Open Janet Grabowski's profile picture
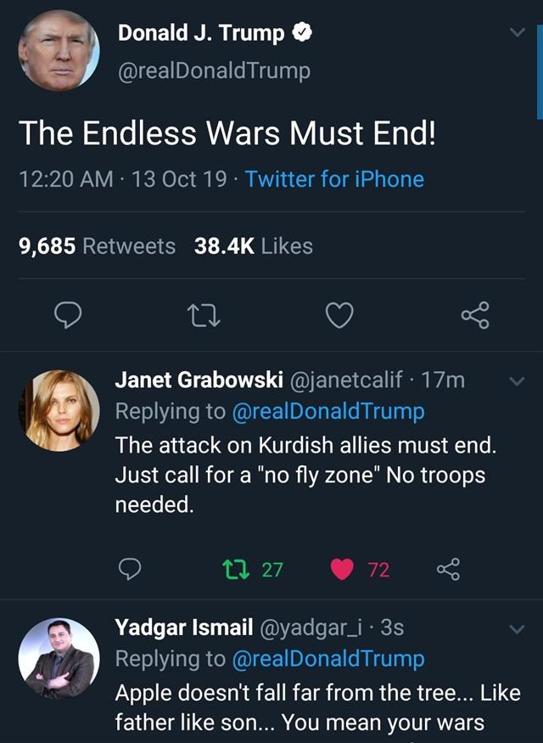Screen dimensions: 543x743 59,409
